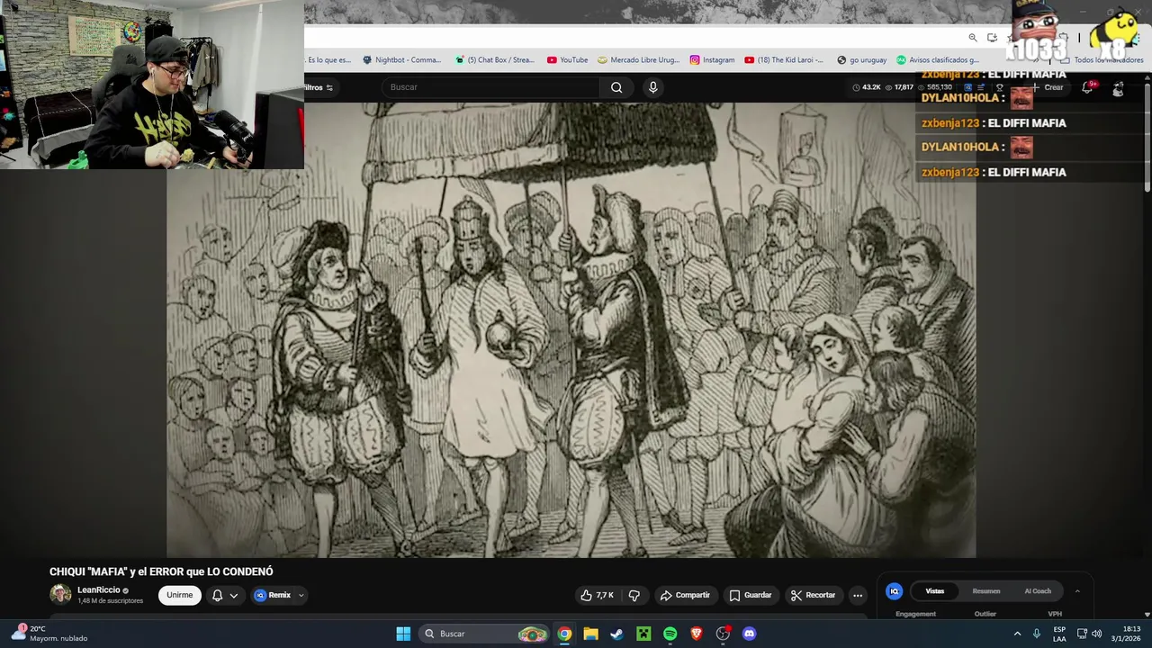The height and width of the screenshot is (648, 1152).
Task: Open Google Chrome from taskbar
Action: click(564, 634)
